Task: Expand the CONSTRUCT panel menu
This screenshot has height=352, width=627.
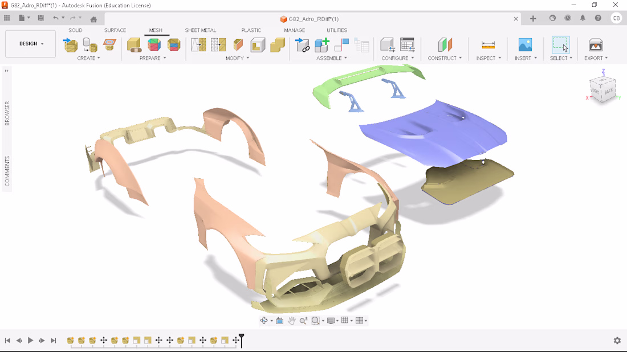Action: tap(445, 58)
